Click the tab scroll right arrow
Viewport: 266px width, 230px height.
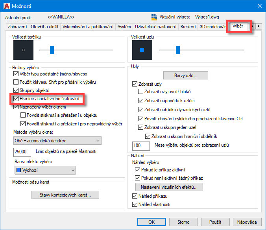click(259, 26)
